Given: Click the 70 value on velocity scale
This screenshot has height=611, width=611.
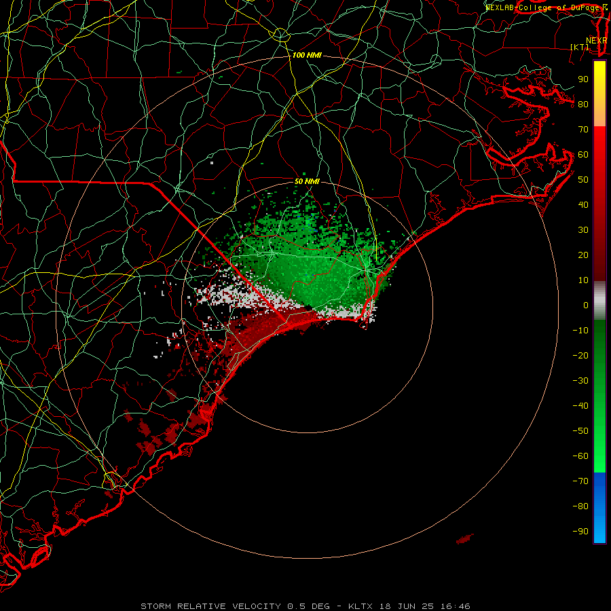Looking at the screenshot, I should tap(583, 130).
